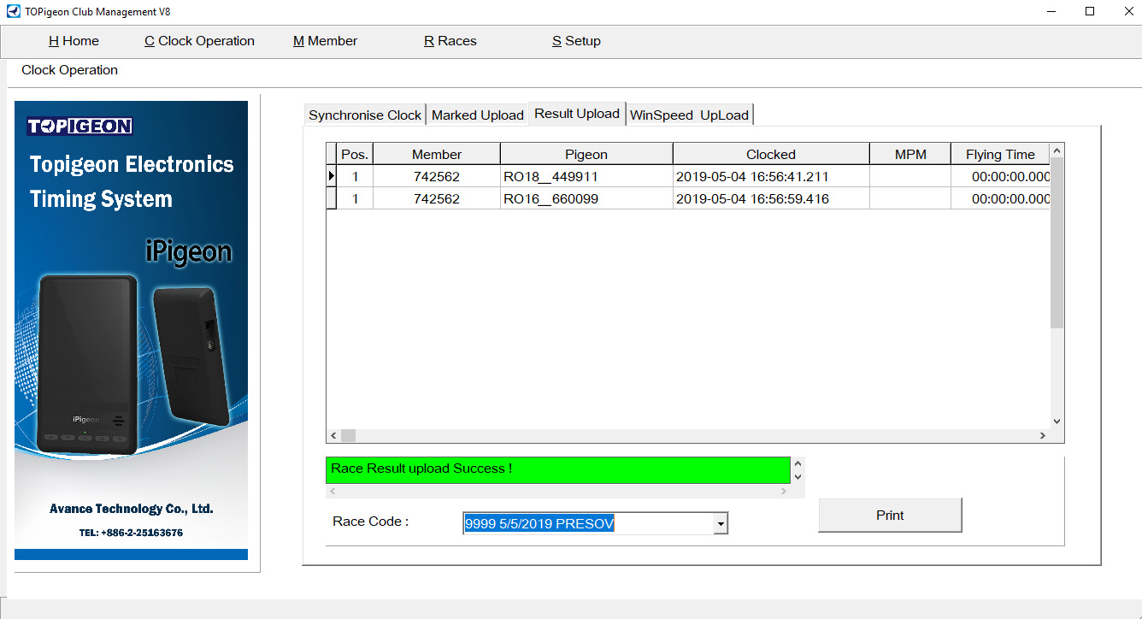Open the Clock Operation menu

coord(199,41)
